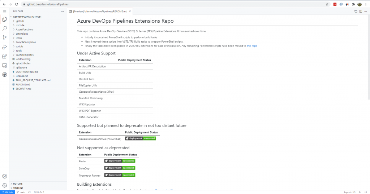
Task: Click the StyleCop deployment succeeded badge
Action: 120,168
